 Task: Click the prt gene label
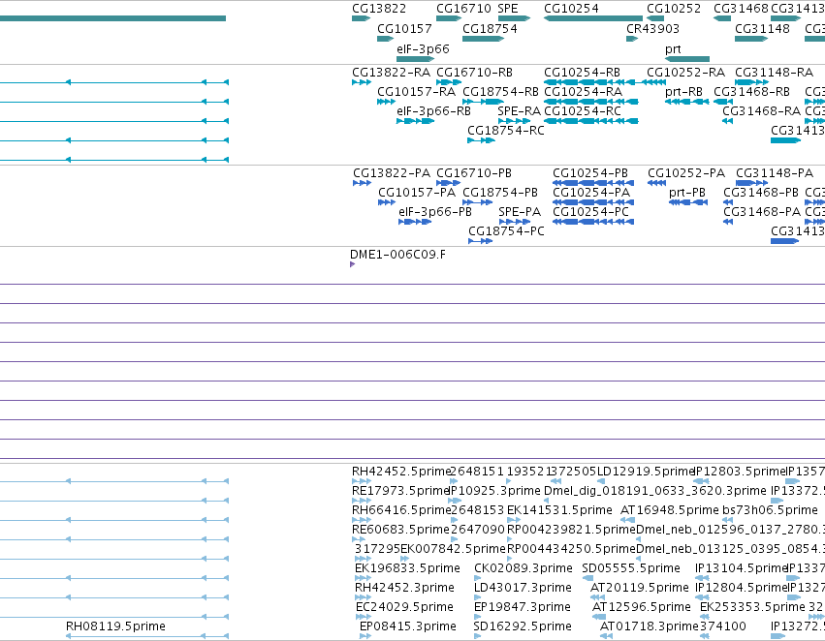coord(673,49)
